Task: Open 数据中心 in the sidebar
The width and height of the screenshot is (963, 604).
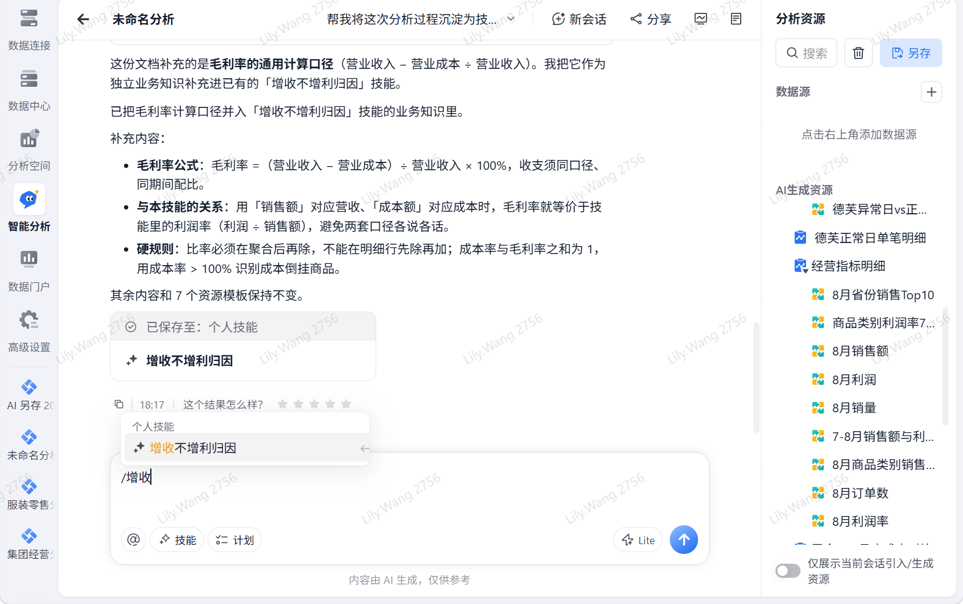Action: (x=29, y=90)
